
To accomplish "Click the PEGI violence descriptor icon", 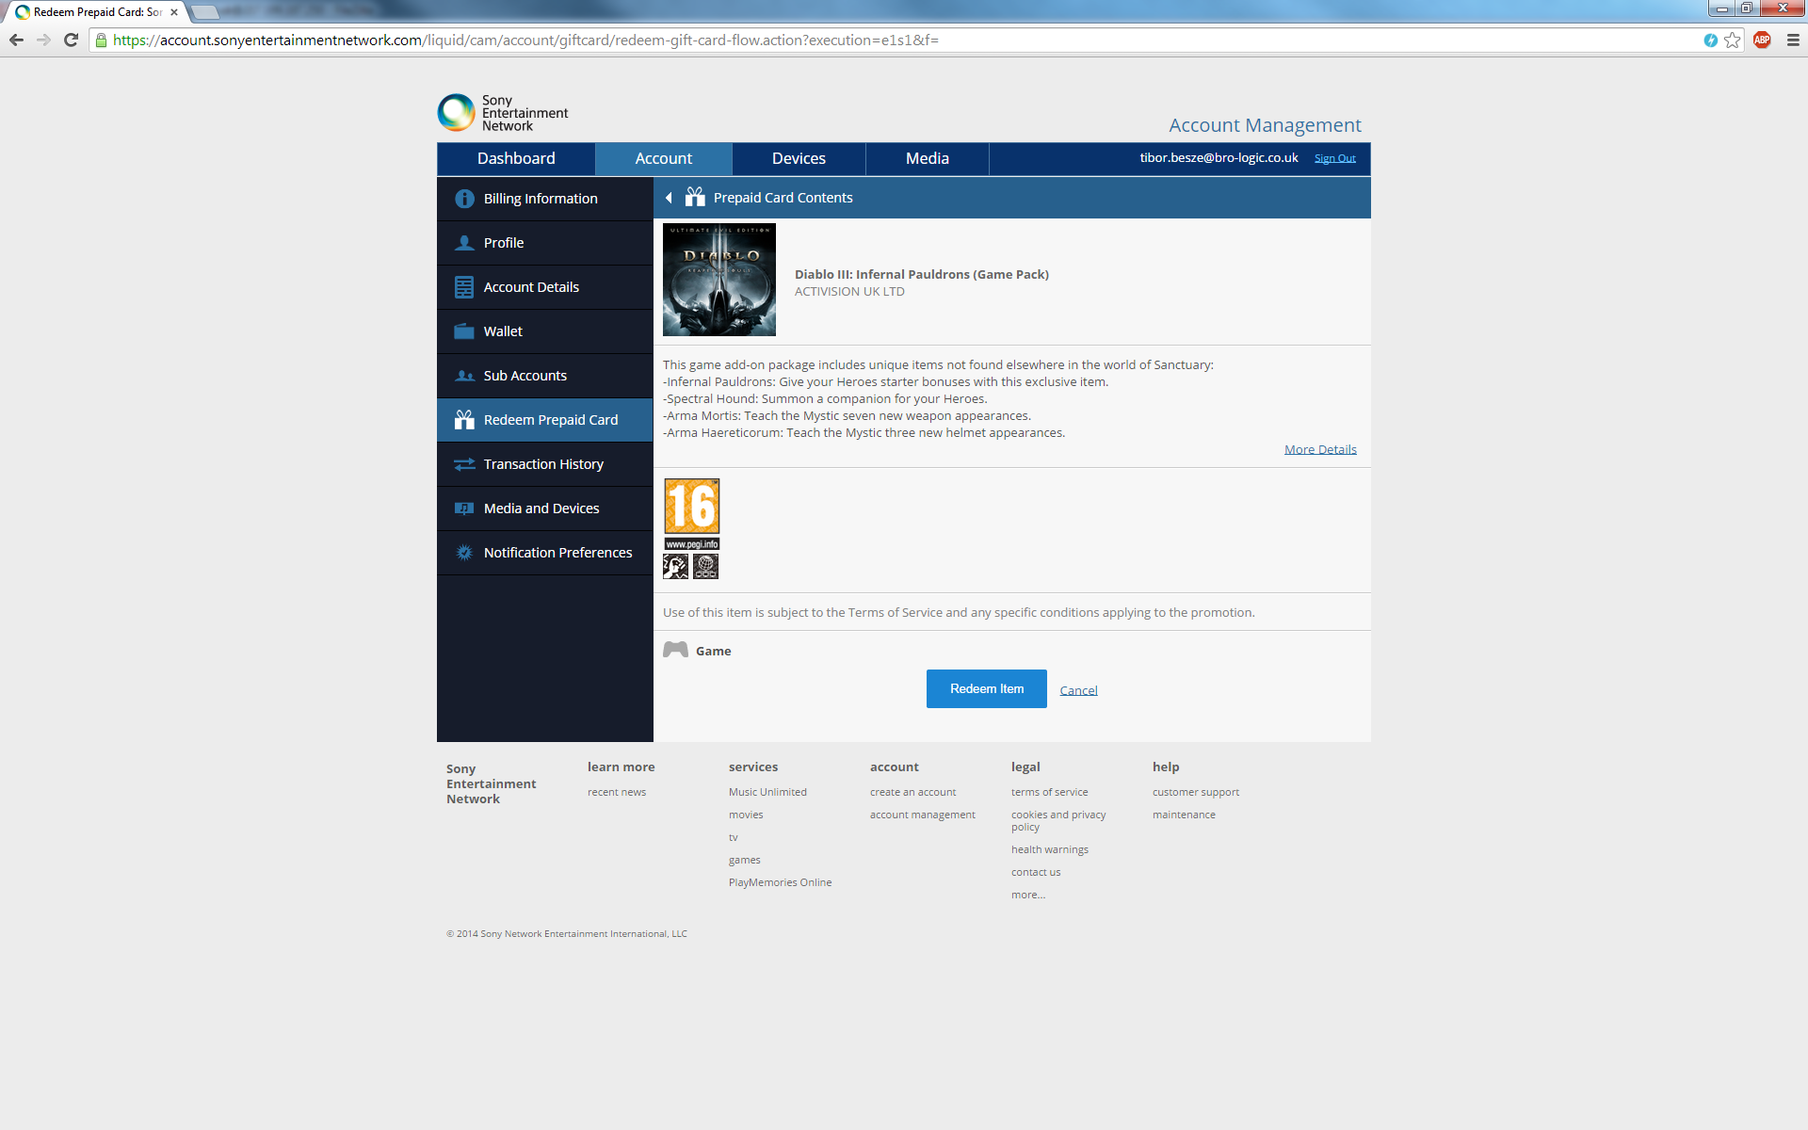I will pyautogui.click(x=676, y=566).
